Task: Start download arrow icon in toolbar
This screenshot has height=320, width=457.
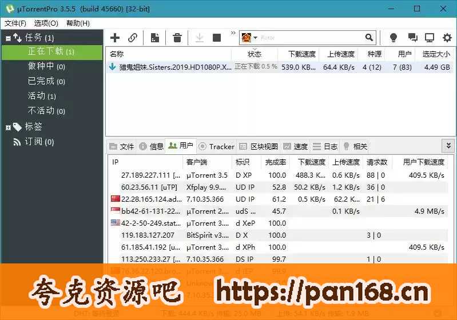Action: 200,38
